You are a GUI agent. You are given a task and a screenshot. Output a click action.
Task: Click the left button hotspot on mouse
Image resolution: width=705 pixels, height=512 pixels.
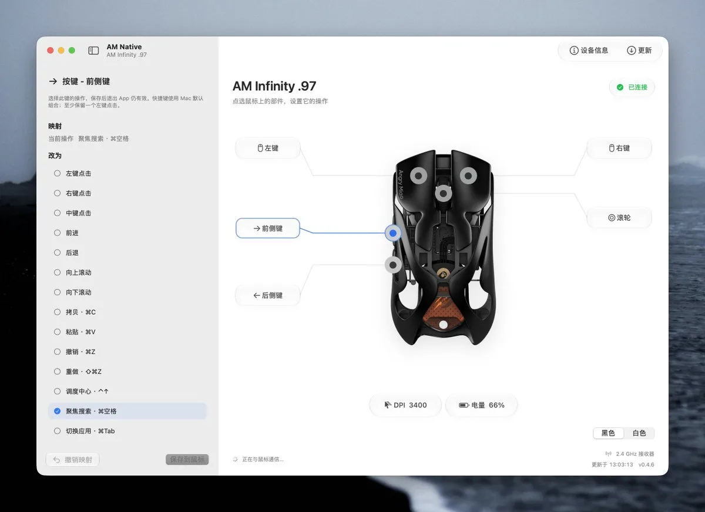tap(419, 175)
